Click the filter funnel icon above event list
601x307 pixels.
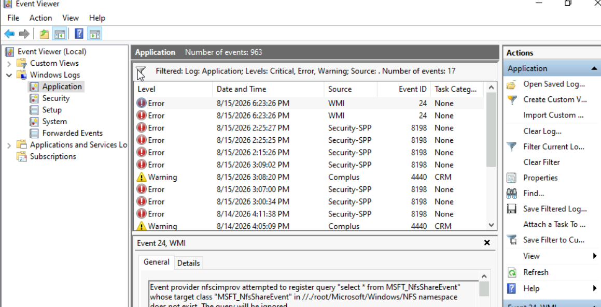click(x=141, y=71)
